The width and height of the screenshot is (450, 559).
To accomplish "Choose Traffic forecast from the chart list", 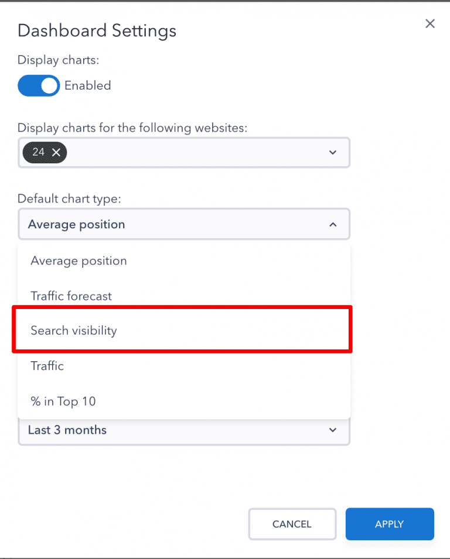I will pos(71,296).
